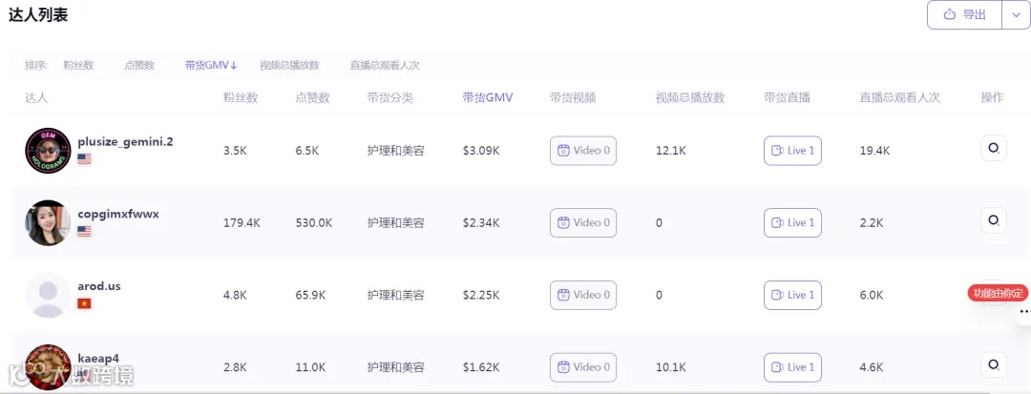Click the red 功能由你定 feedback badge
Image resolution: width=1031 pixels, height=394 pixels.
(997, 293)
